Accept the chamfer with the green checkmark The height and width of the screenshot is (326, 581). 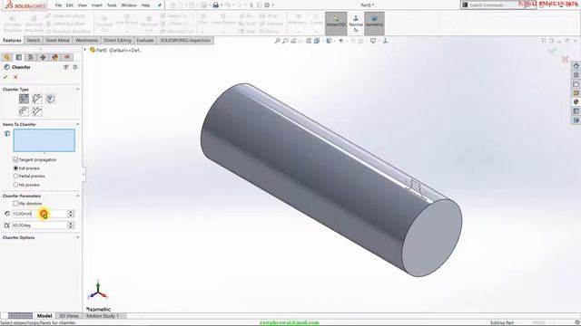pyautogui.click(x=5, y=77)
